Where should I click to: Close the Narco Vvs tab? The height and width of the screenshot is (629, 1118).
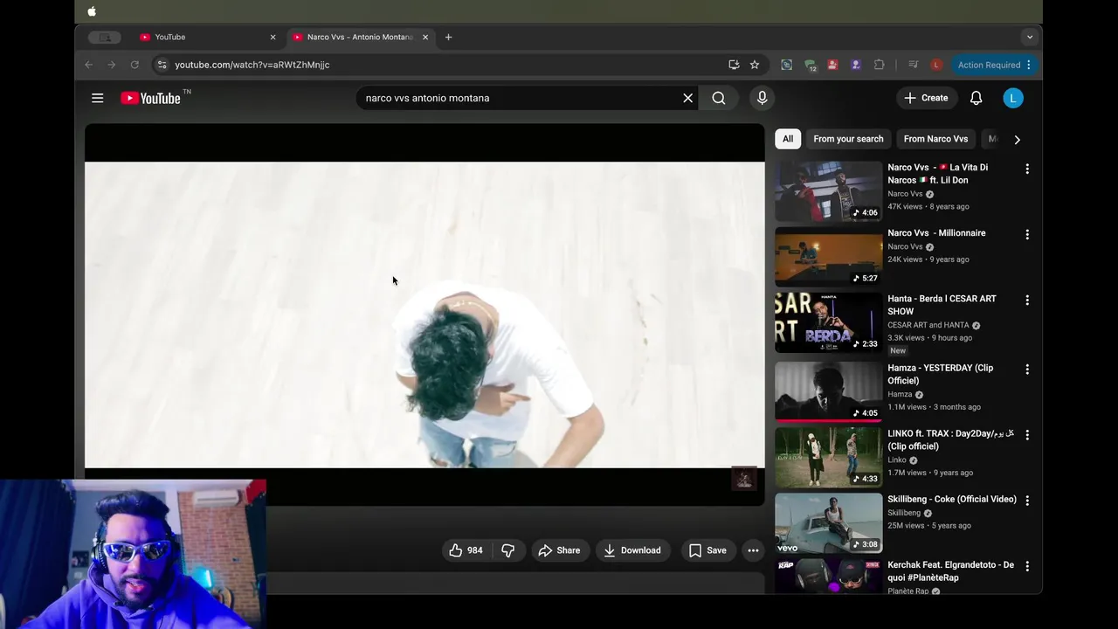425,37
